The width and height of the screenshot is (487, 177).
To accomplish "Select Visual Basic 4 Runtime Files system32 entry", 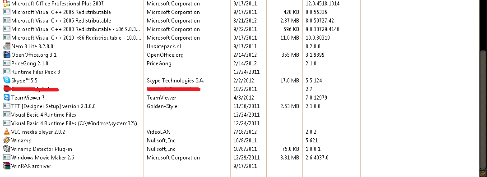I will click(x=74, y=123).
